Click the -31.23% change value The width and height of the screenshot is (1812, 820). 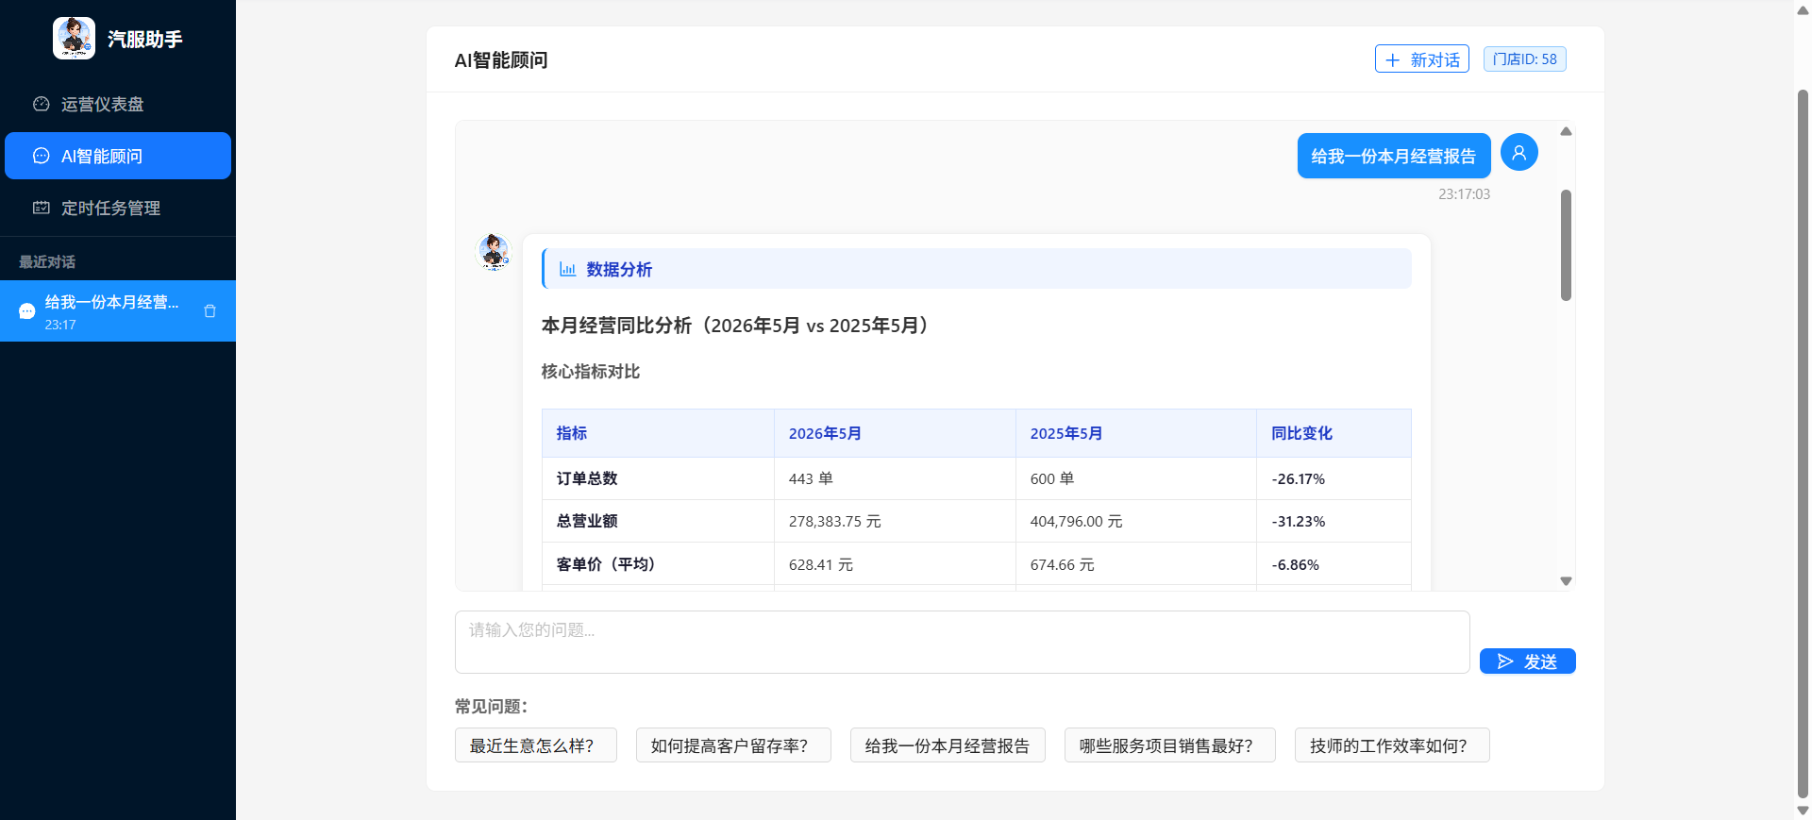[x=1298, y=521]
